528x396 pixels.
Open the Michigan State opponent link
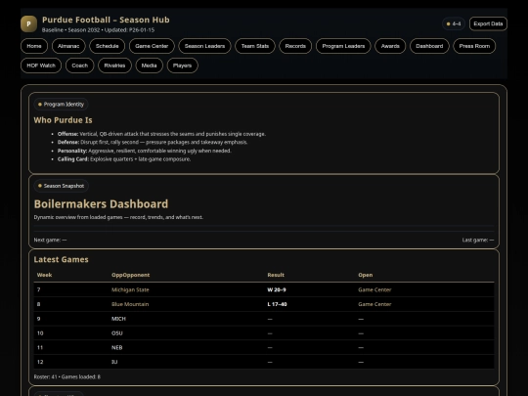pyautogui.click(x=130, y=289)
